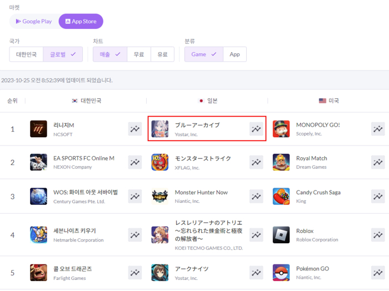Switch market to Google Play
389x291 pixels.
pos(34,21)
